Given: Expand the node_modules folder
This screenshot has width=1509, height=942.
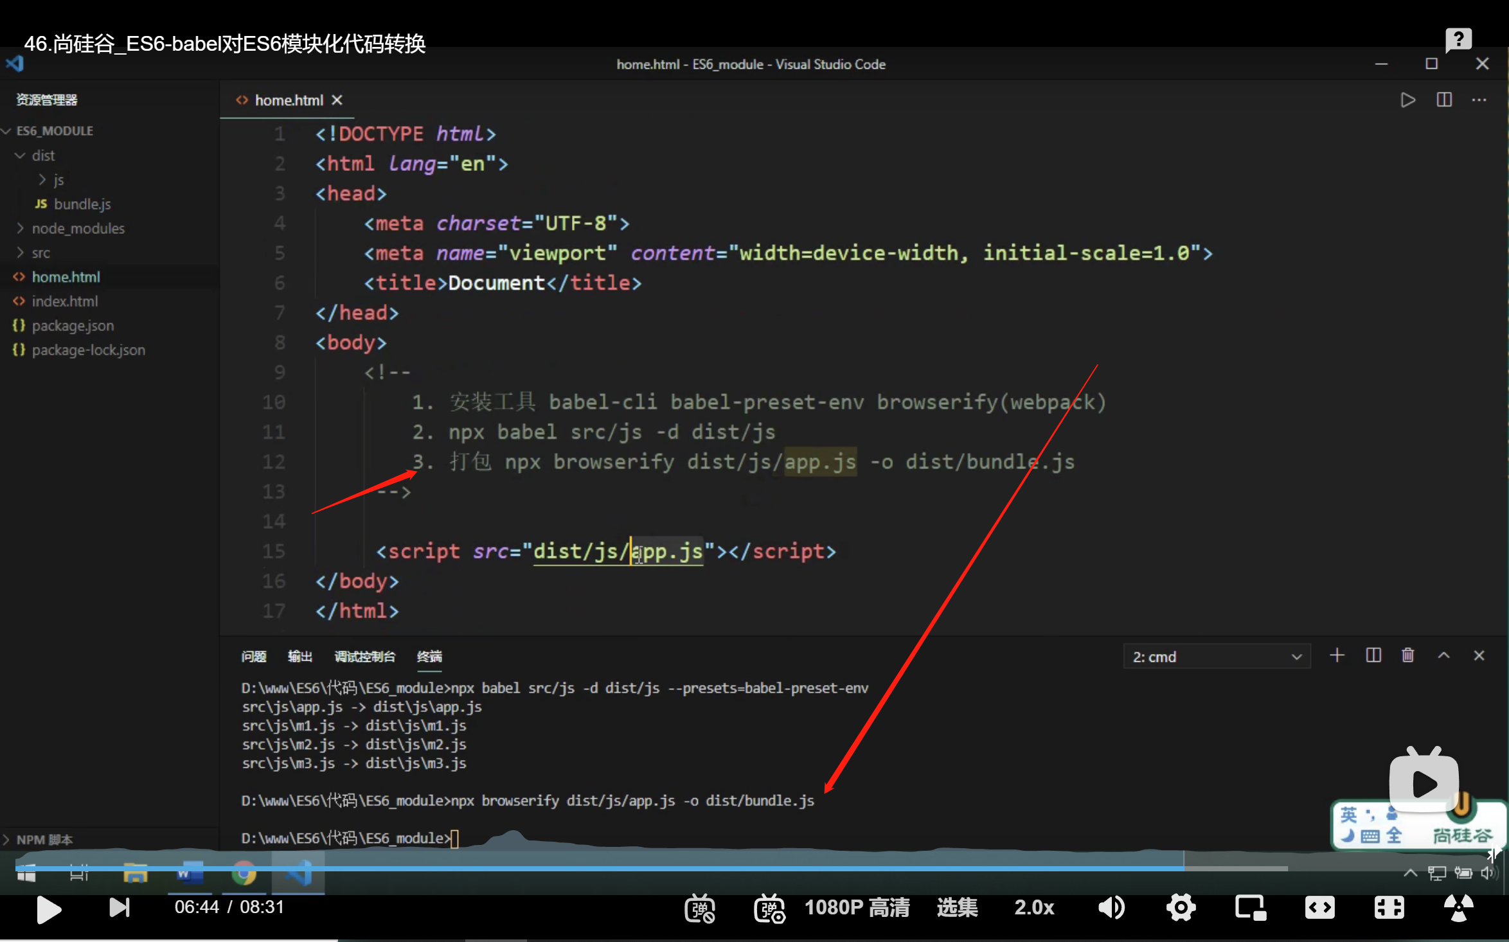Looking at the screenshot, I should (x=78, y=228).
